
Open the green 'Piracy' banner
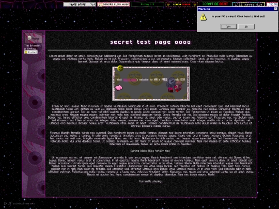tap(147, 4)
